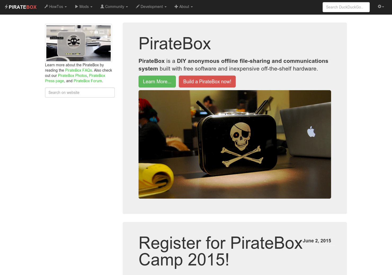The width and height of the screenshot is (392, 275).
Task: Click the black pirate box hero image
Action: (x=234, y=144)
